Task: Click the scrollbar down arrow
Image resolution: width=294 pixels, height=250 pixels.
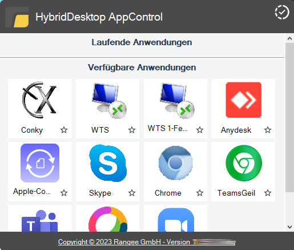Action: coord(289,227)
